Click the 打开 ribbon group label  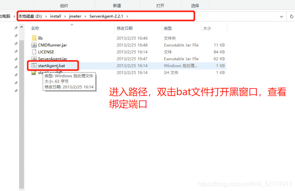pyautogui.click(x=160, y=6)
